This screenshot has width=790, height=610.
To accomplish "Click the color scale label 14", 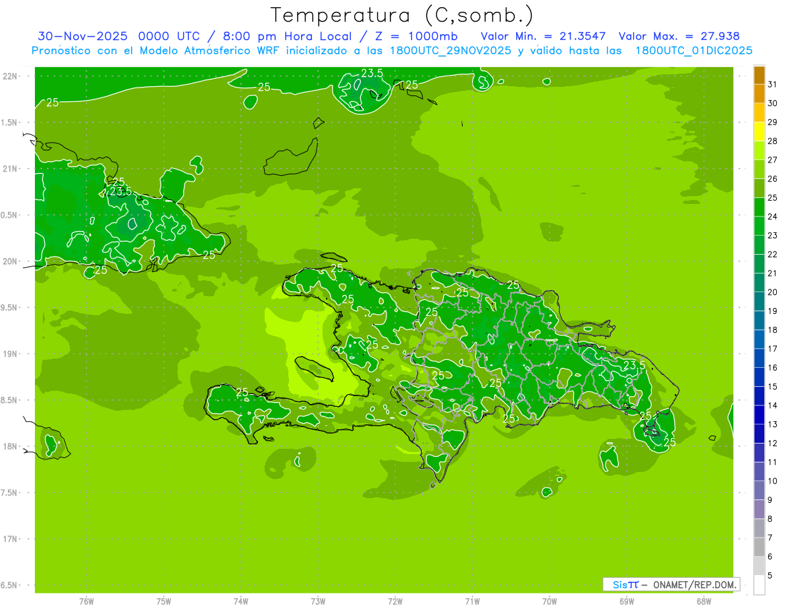I will 773,405.
